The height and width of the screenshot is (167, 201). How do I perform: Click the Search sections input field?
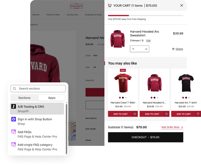(x=38, y=88)
